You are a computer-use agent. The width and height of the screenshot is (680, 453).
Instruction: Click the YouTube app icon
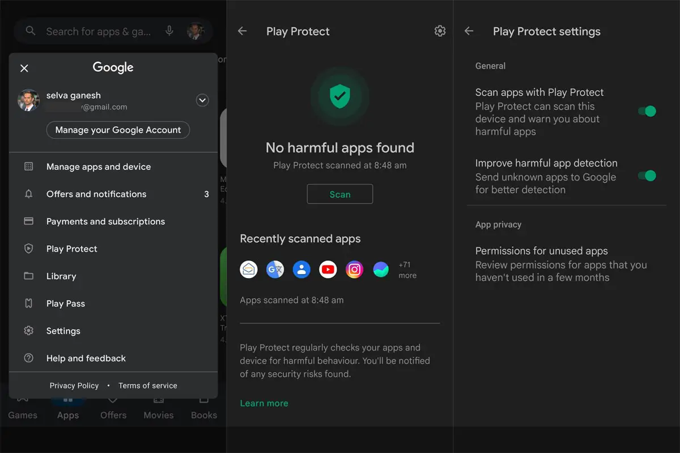click(x=328, y=270)
